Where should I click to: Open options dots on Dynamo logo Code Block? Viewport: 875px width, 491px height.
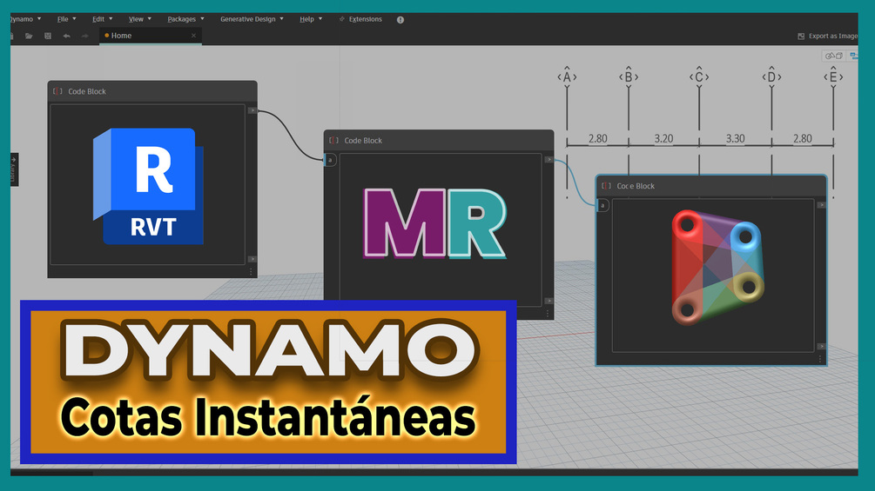820,359
